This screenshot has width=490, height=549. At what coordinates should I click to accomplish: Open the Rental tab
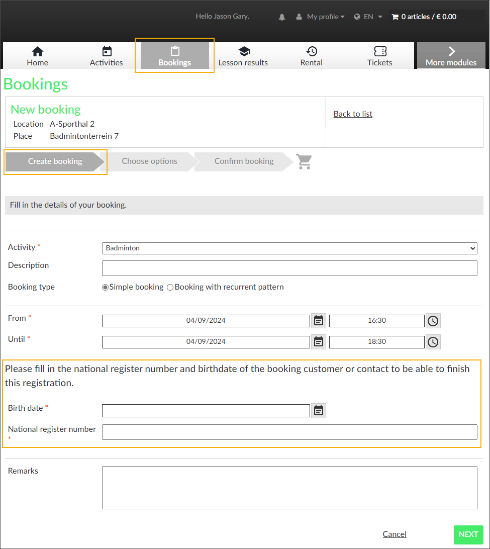[312, 56]
